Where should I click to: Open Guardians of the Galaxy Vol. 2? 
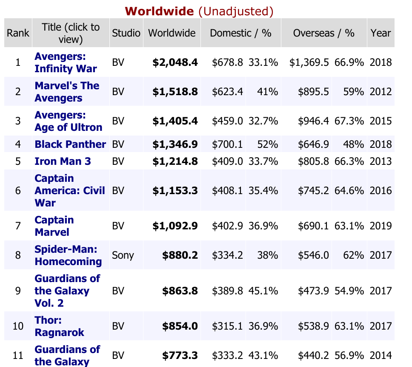point(67,291)
